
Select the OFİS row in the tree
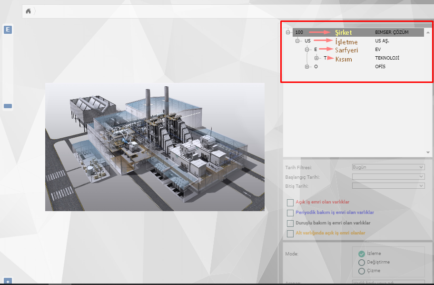[x=380, y=67]
